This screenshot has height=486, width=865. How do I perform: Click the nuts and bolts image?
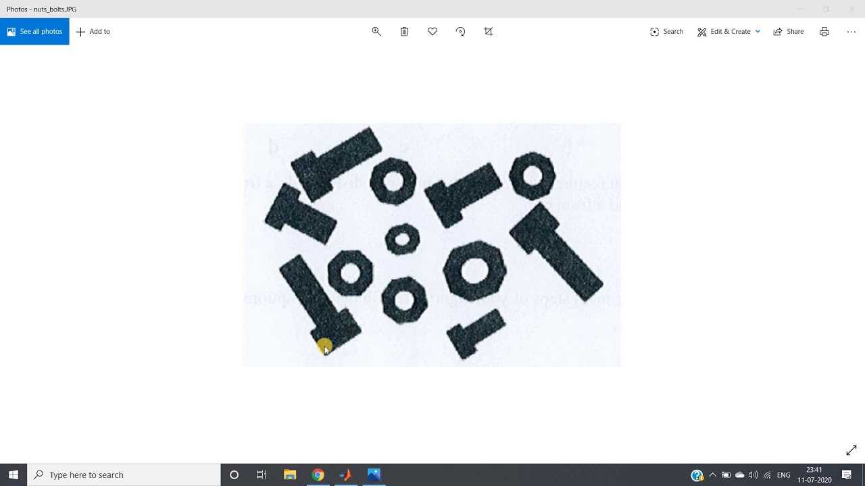tap(432, 245)
